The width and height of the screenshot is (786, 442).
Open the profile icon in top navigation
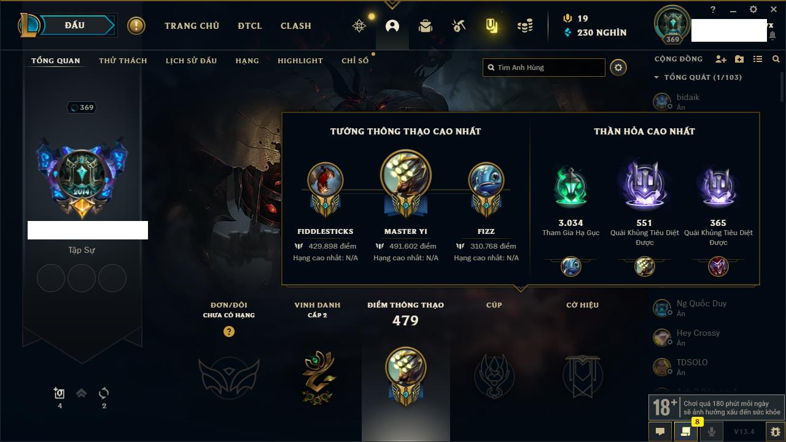[392, 26]
